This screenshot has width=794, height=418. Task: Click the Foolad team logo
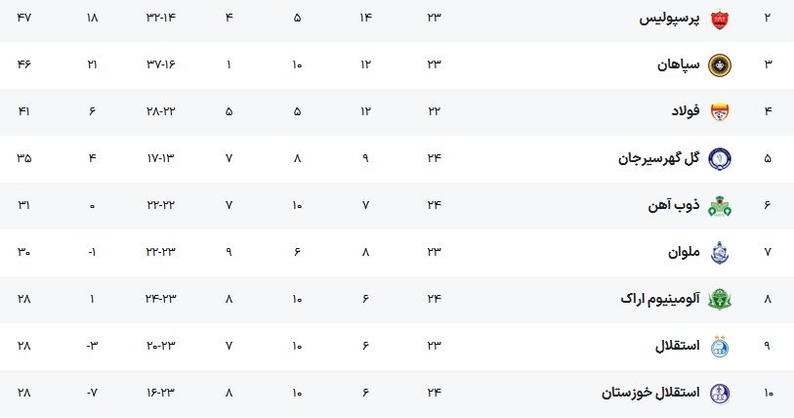coord(719,111)
